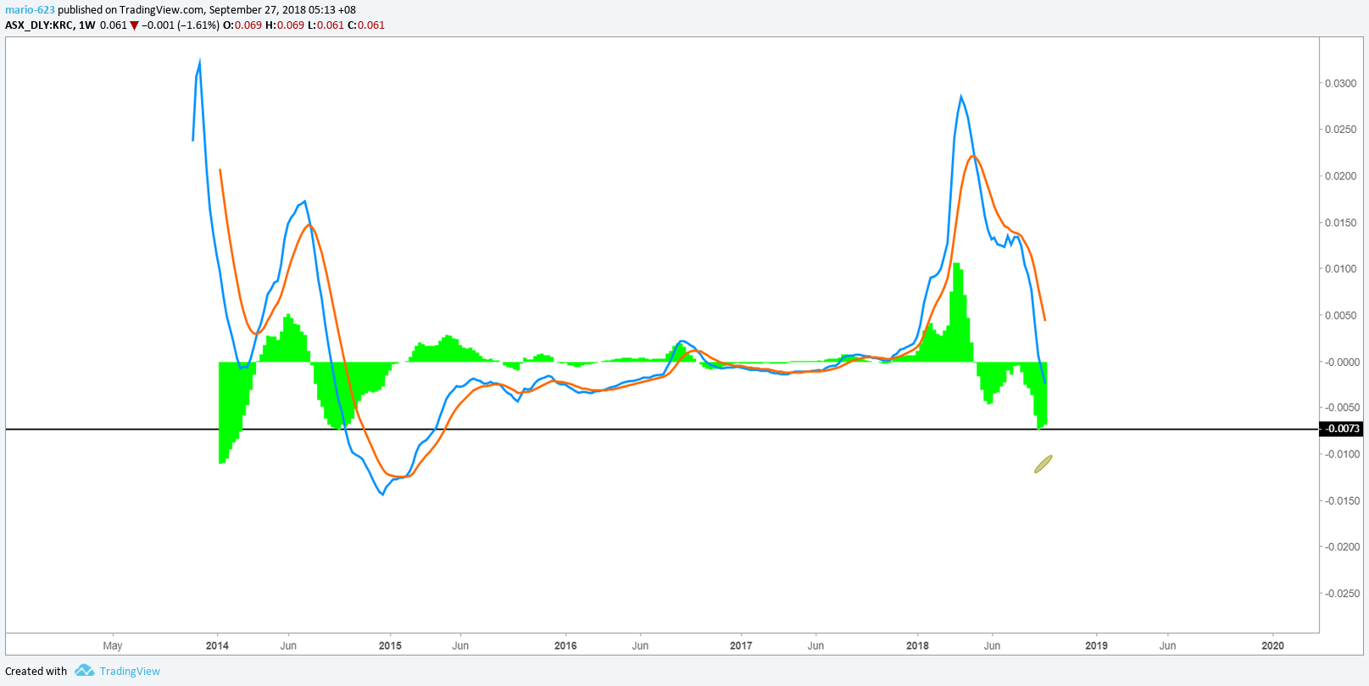The height and width of the screenshot is (686, 1369).
Task: Click the 0.0250 price scale value
Action: point(1340,130)
